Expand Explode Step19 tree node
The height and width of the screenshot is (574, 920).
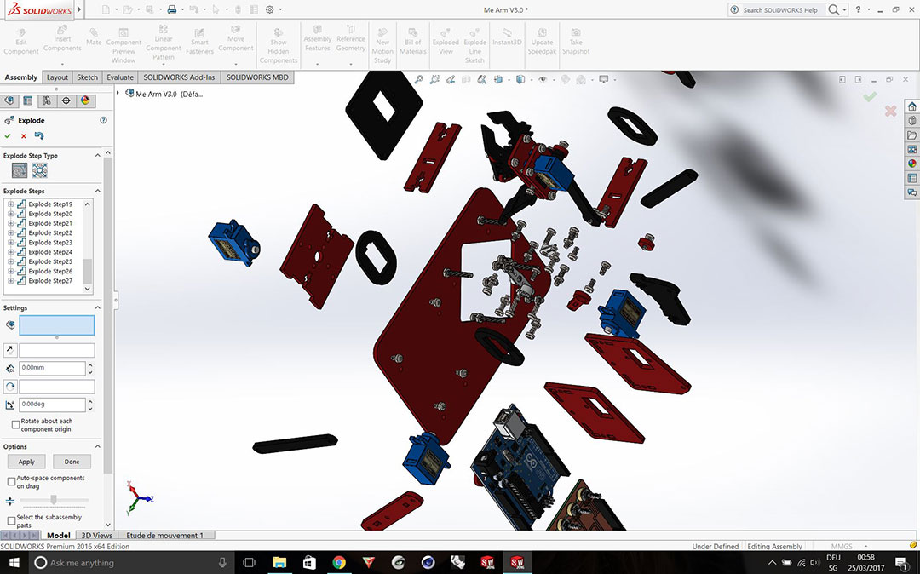[x=10, y=204]
